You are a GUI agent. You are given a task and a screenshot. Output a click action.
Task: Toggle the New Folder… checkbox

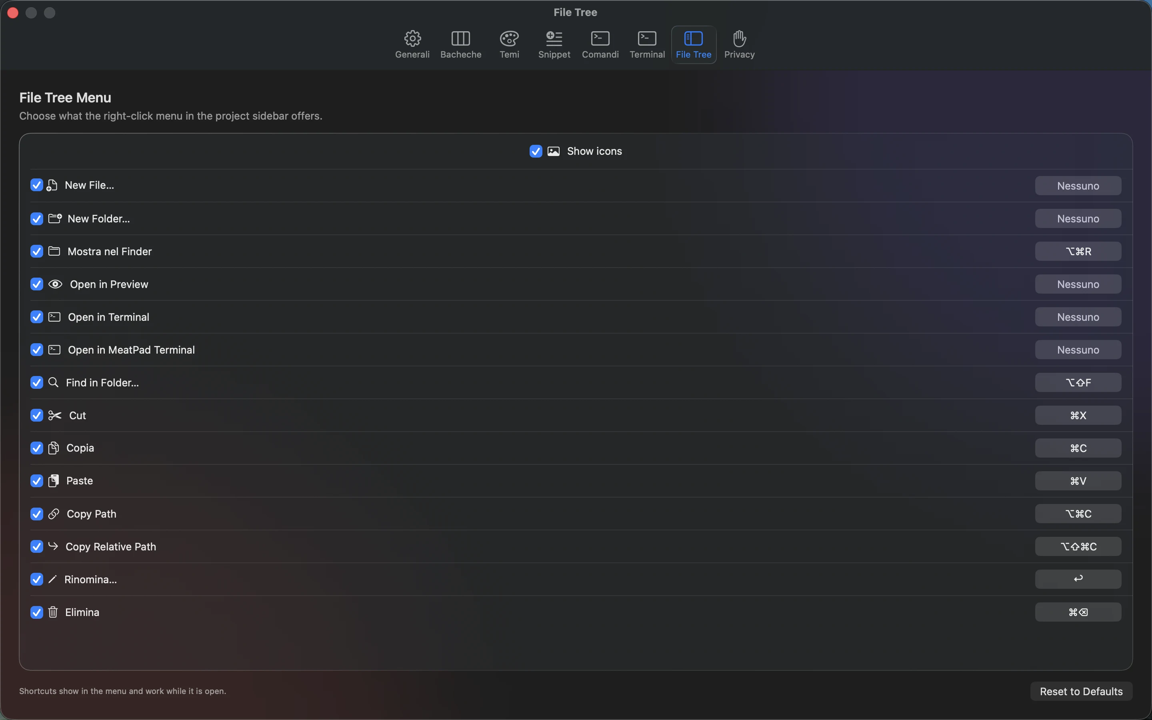pos(37,218)
